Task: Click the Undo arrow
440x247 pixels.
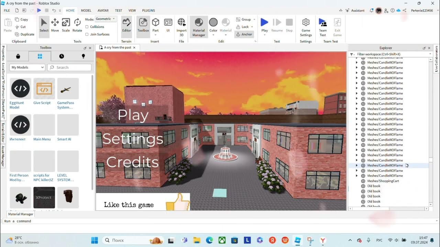Action: [x=54, y=11]
